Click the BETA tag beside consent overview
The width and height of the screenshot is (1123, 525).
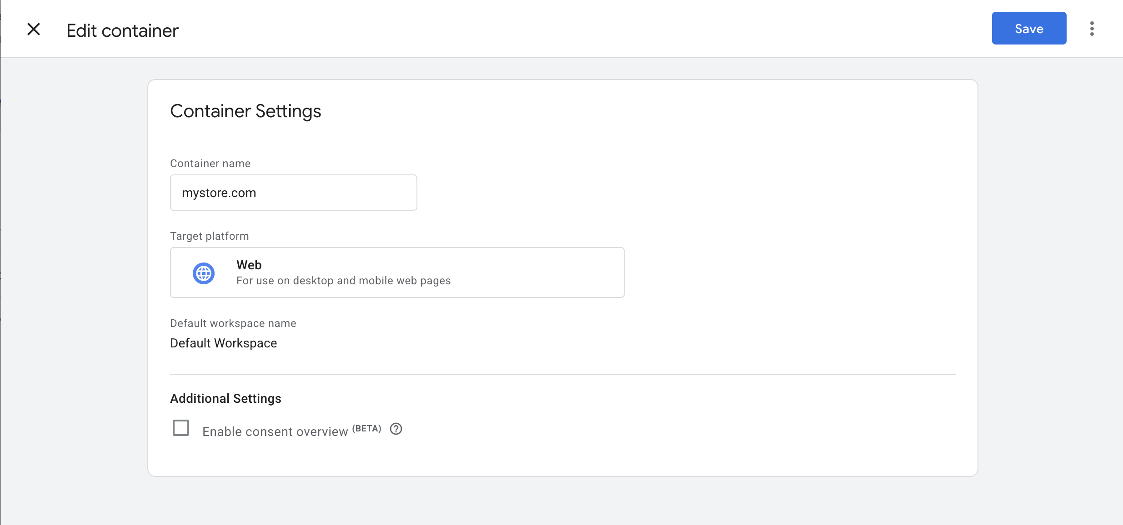click(x=367, y=428)
